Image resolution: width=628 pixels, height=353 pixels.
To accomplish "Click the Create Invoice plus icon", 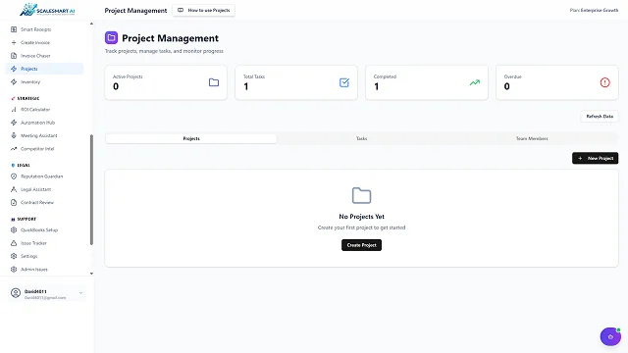I will tap(14, 42).
